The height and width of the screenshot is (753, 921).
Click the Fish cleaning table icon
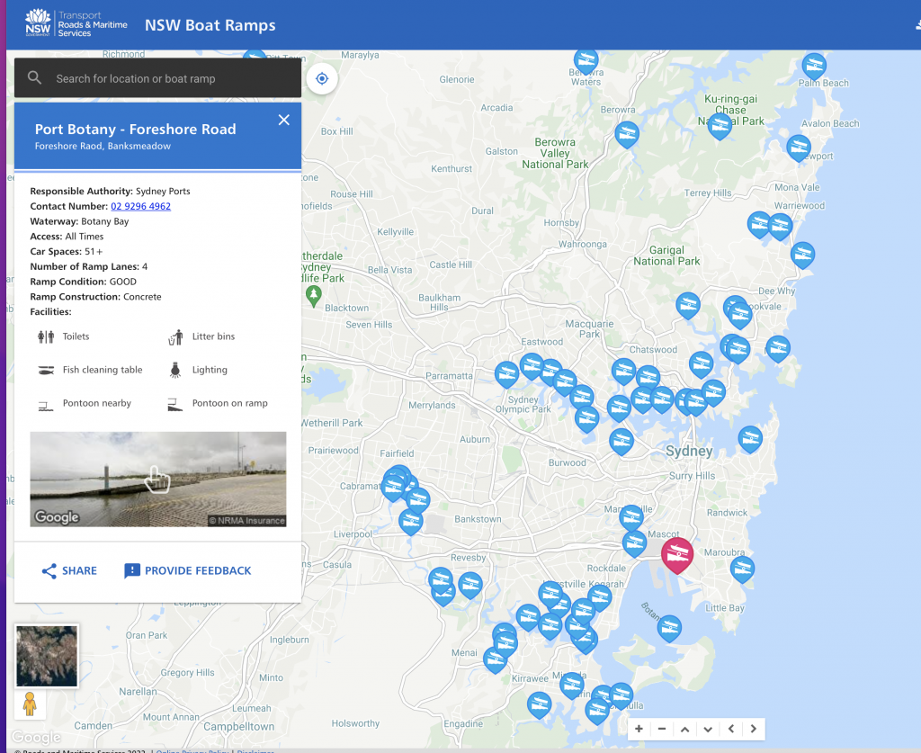point(46,370)
